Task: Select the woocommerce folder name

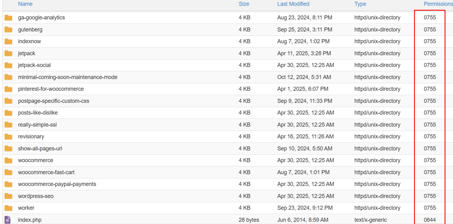Action: [x=35, y=160]
